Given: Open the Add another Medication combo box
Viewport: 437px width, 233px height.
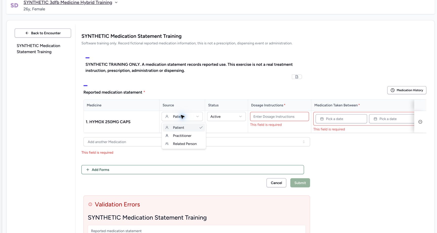Looking at the screenshot, I should (196, 142).
